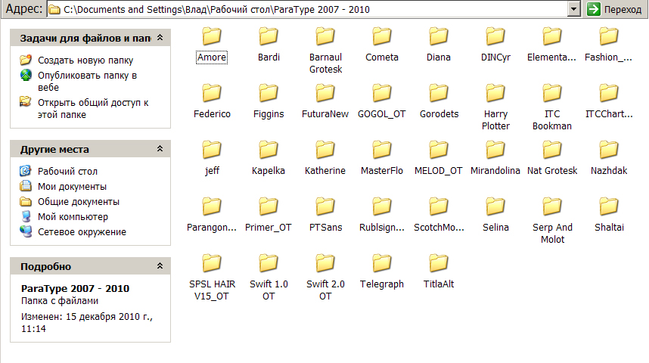Select the Fashion_... folder icon
This screenshot has height=363, width=649.
pyautogui.click(x=608, y=36)
